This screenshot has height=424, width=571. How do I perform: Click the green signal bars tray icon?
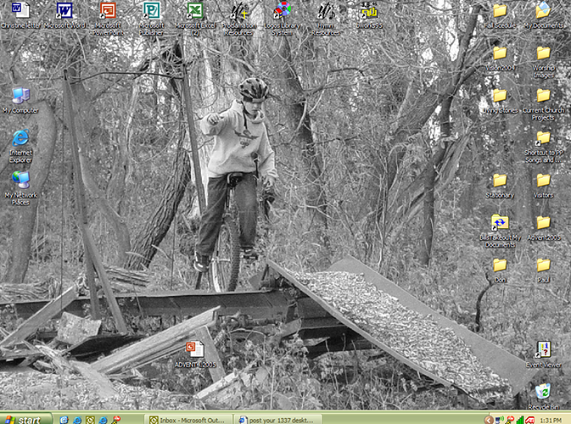point(519,420)
